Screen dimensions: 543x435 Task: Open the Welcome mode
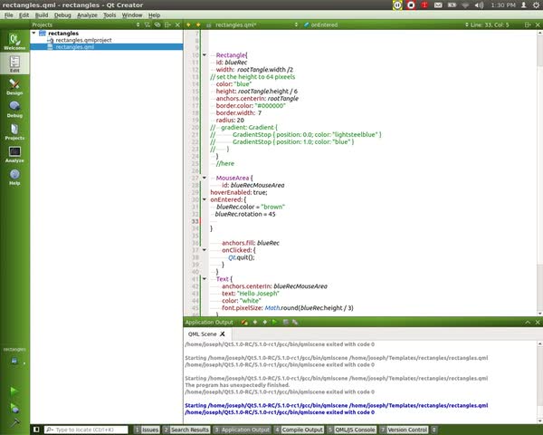pos(14,42)
